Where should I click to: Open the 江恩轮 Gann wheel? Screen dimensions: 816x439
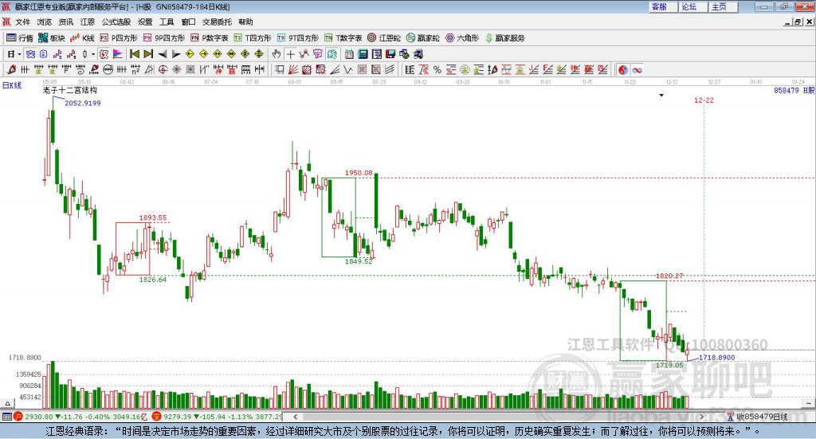[x=384, y=38]
